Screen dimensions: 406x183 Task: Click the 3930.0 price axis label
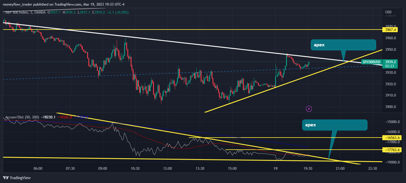tap(390, 73)
